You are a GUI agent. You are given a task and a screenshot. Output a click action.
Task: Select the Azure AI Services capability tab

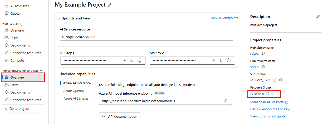coord(76,98)
